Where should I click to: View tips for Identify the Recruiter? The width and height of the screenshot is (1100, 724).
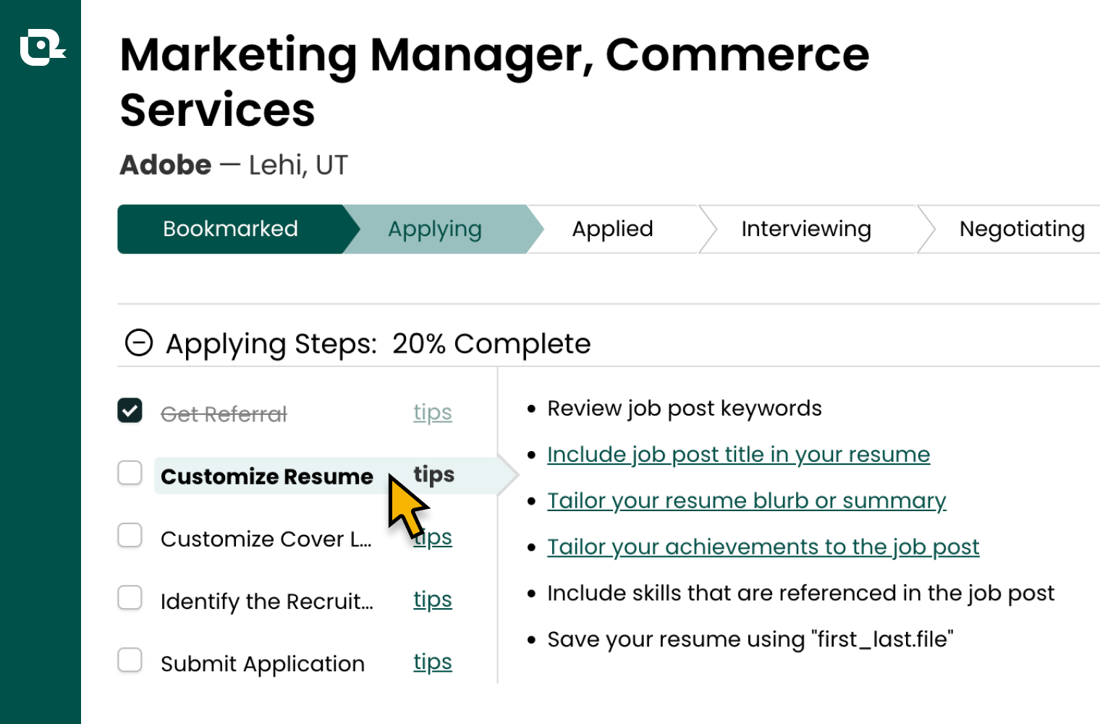pos(432,599)
